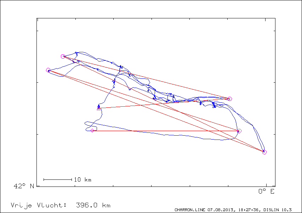Click the '18:27:36' time in footer
This screenshot has height=213, width=302.
coord(249,210)
